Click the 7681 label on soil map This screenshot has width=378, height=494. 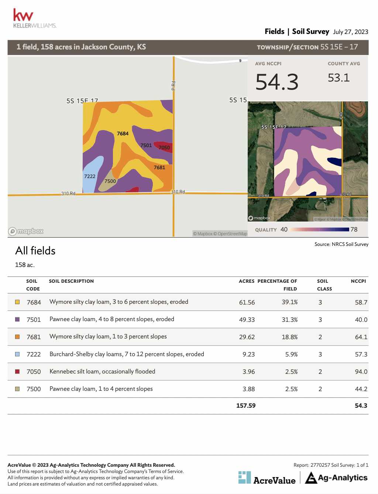click(159, 167)
